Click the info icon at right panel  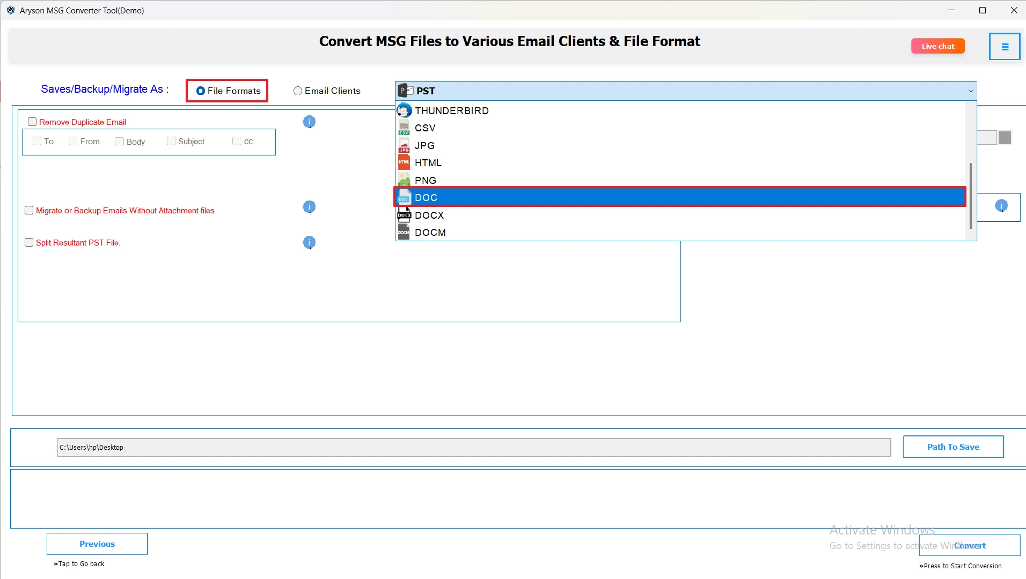(x=1001, y=206)
